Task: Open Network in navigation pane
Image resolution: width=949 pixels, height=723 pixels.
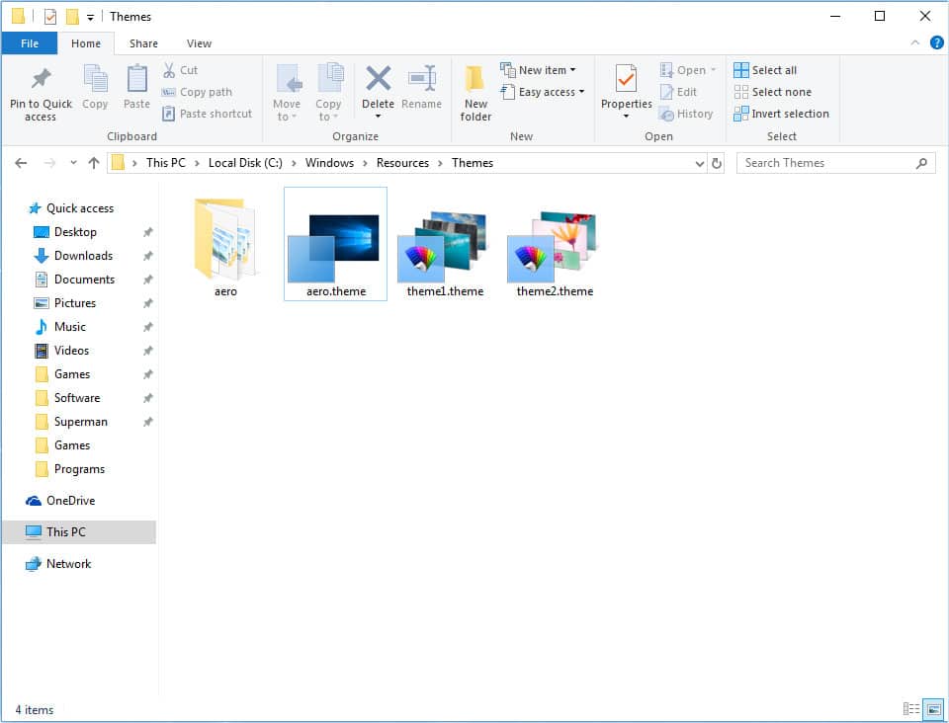Action: 58,564
